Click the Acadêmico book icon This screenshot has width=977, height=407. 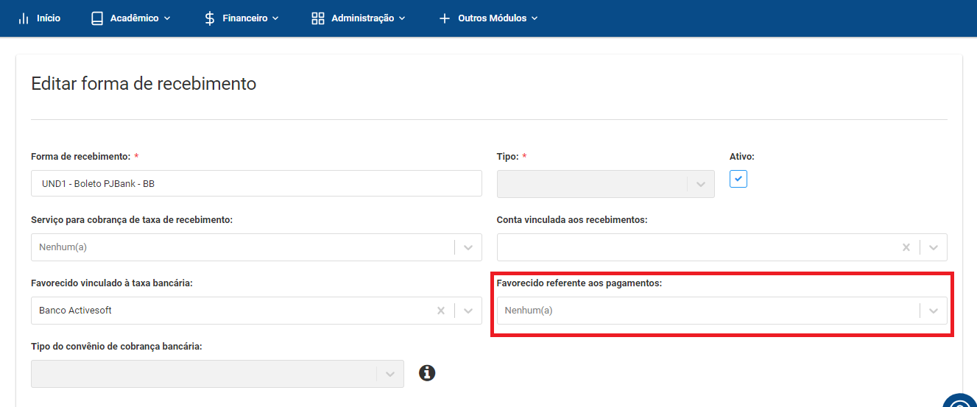click(97, 18)
